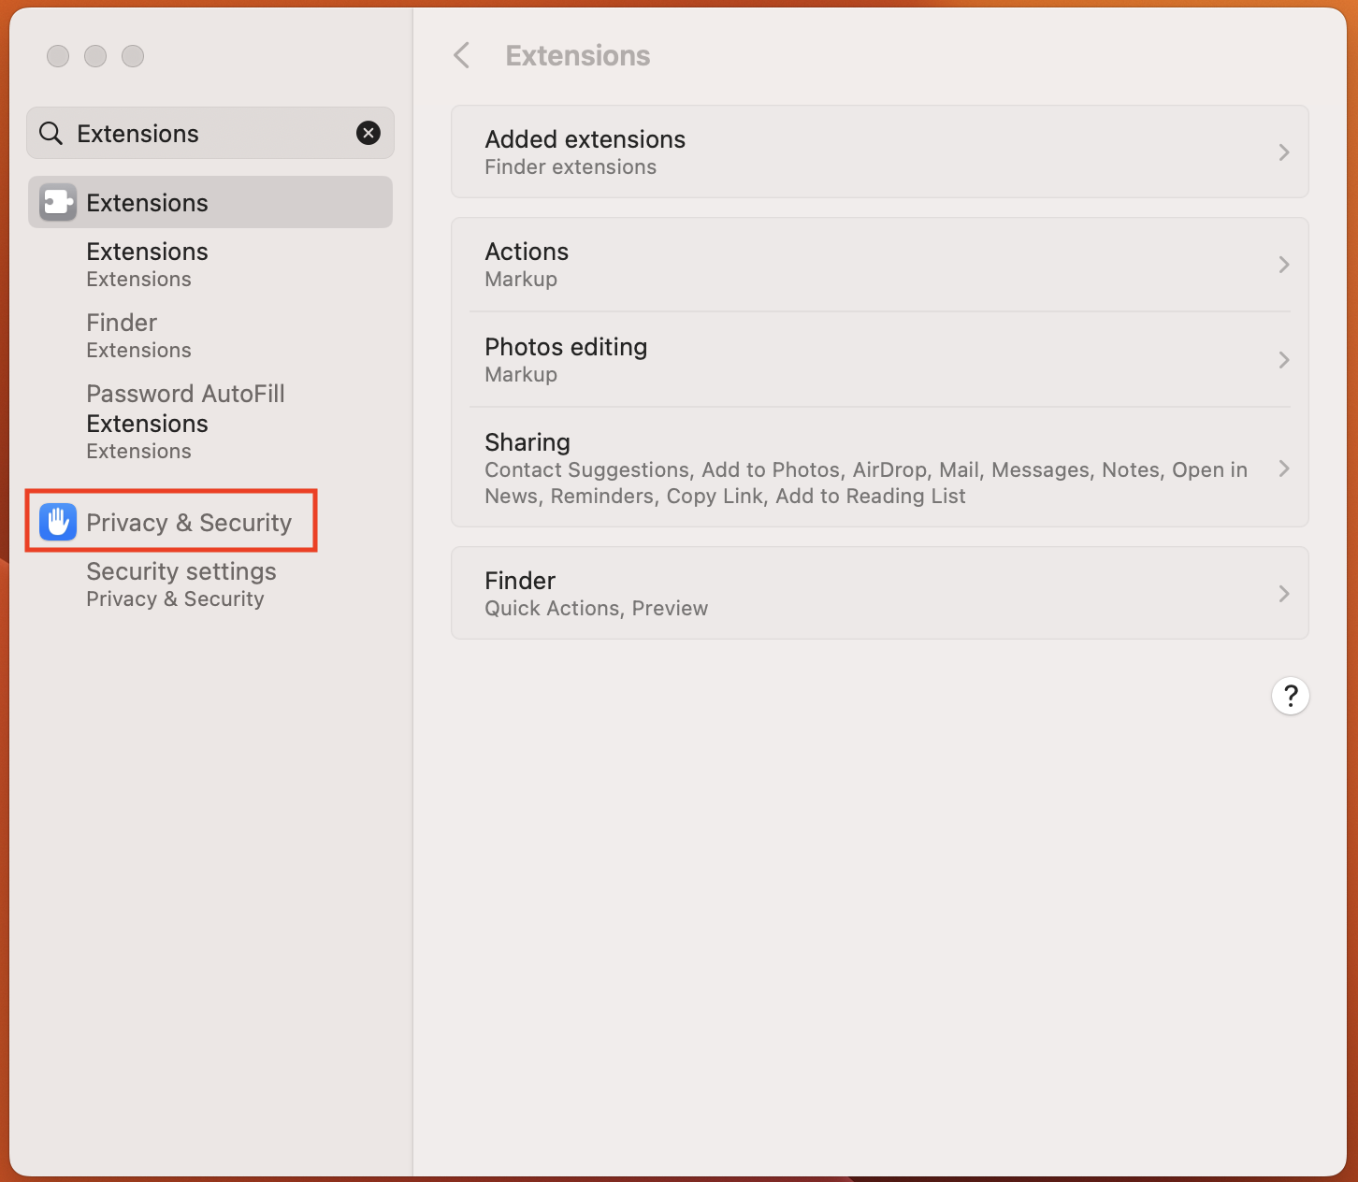Click the Extensions puzzle-piece icon in sidebar
This screenshot has width=1358, height=1182.
tap(57, 202)
